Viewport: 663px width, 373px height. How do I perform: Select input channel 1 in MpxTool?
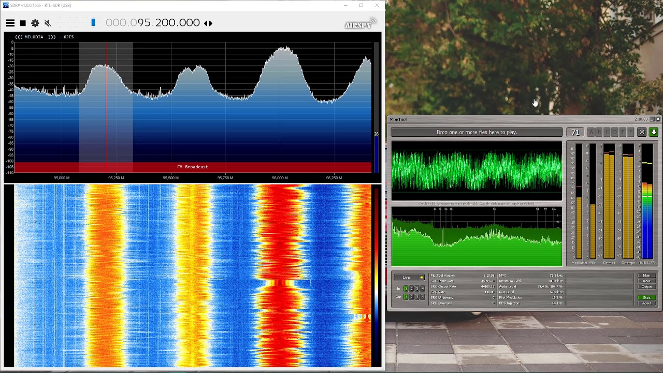[406, 289]
